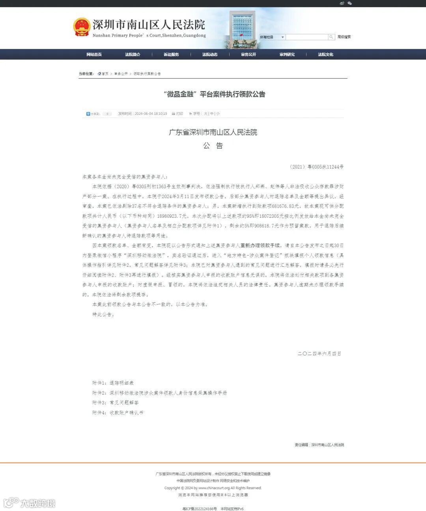The width and height of the screenshot is (426, 511).
Task: Click the footer copyright line with www.chinacourt.org
Action: tap(213, 488)
